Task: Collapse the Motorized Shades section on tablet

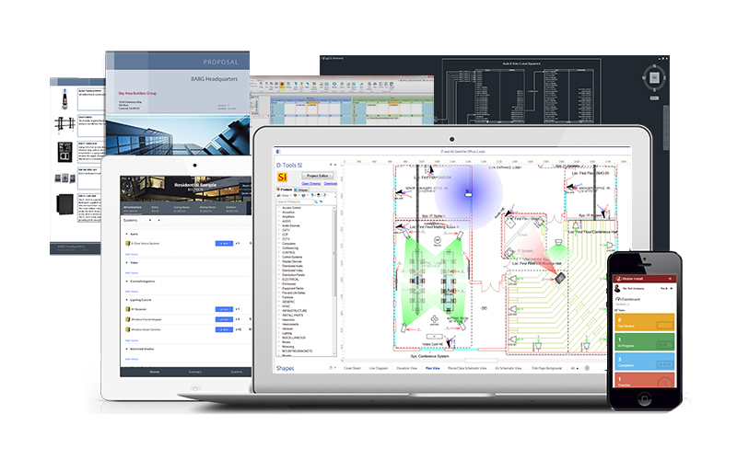Action: coord(127,349)
